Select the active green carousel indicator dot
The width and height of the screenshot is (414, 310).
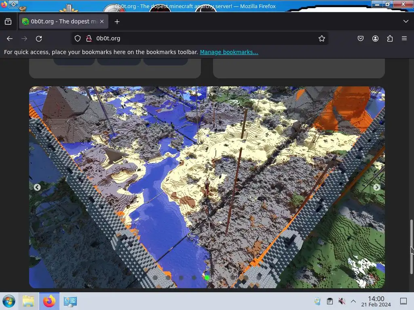coord(207,278)
